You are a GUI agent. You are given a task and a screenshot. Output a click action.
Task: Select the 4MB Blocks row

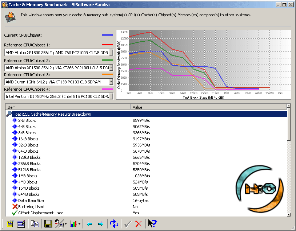tap(146, 182)
